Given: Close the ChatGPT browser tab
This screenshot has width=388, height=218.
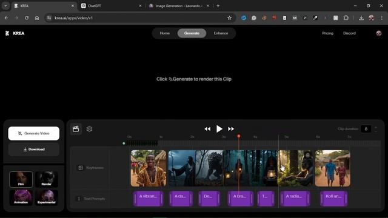Looking at the screenshot, I should click(x=140, y=5).
